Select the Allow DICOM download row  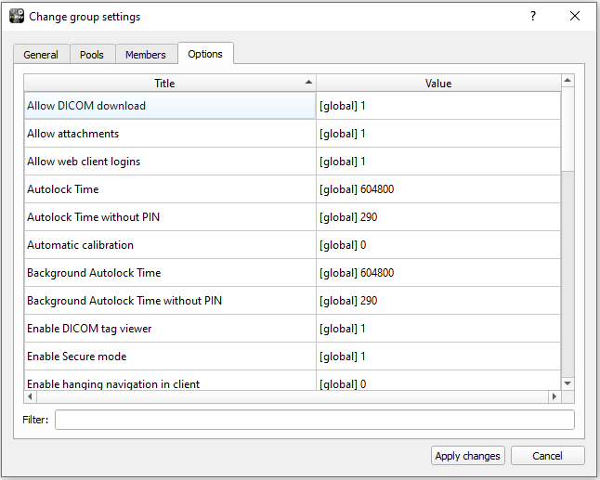click(170, 106)
